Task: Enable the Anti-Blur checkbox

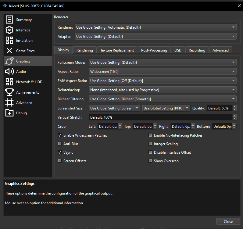Action: (60, 144)
